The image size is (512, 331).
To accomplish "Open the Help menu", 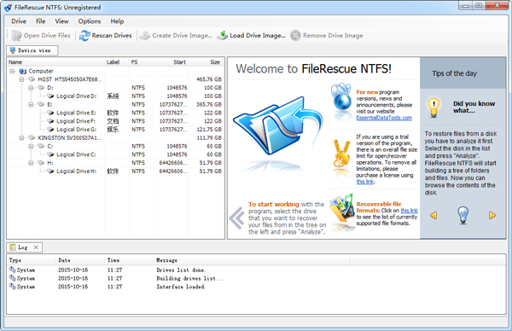I will pyautogui.click(x=117, y=21).
